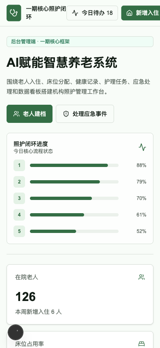
Task: Click the step 3 number badge
Action: 19,198
